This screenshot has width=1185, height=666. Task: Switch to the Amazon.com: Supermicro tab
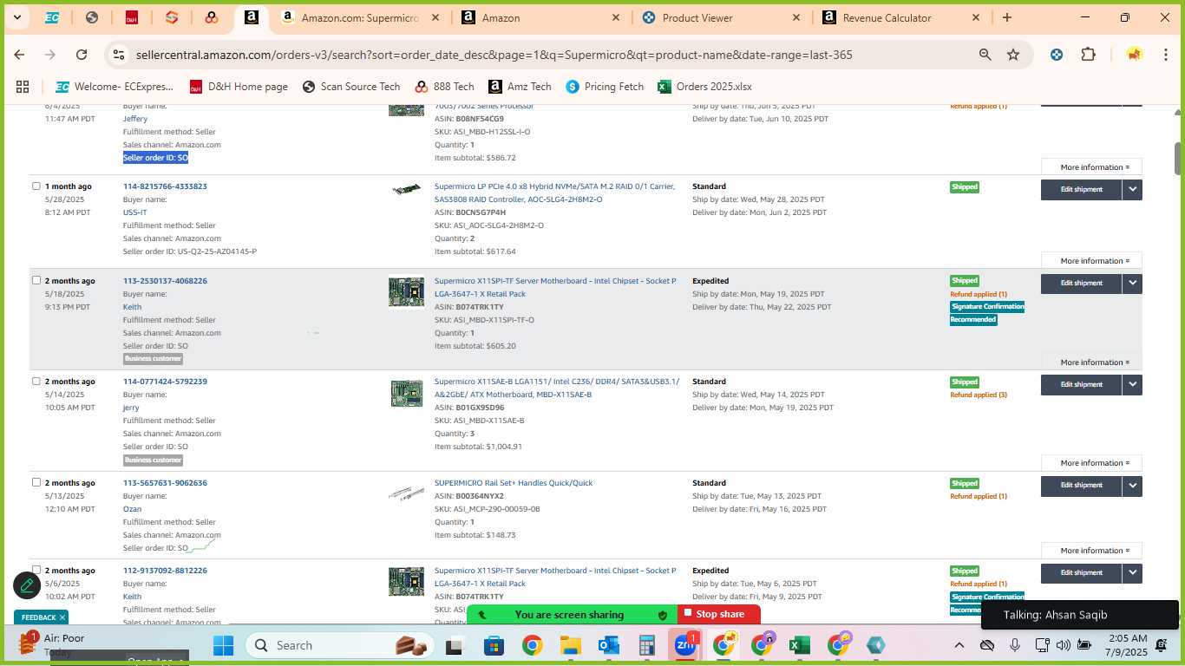click(x=360, y=17)
